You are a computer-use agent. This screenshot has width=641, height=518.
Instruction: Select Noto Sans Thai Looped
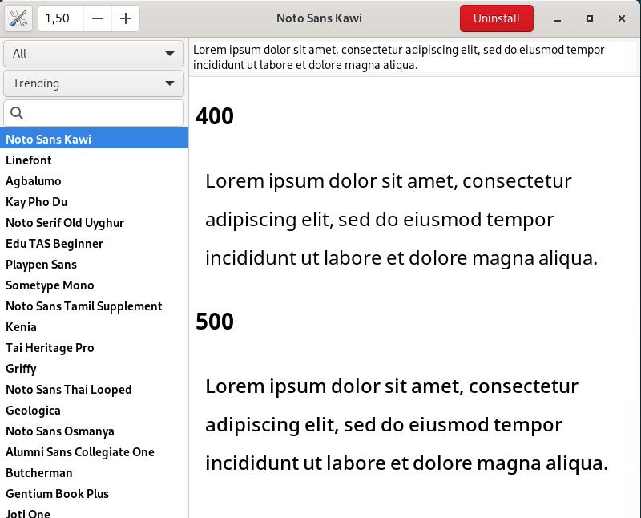(x=94, y=390)
